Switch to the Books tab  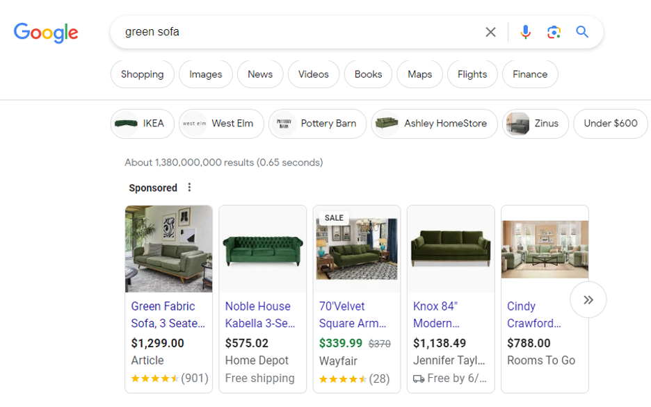368,74
